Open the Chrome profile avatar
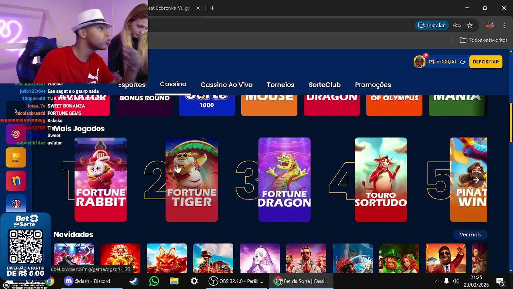The image size is (513, 289). [489, 25]
